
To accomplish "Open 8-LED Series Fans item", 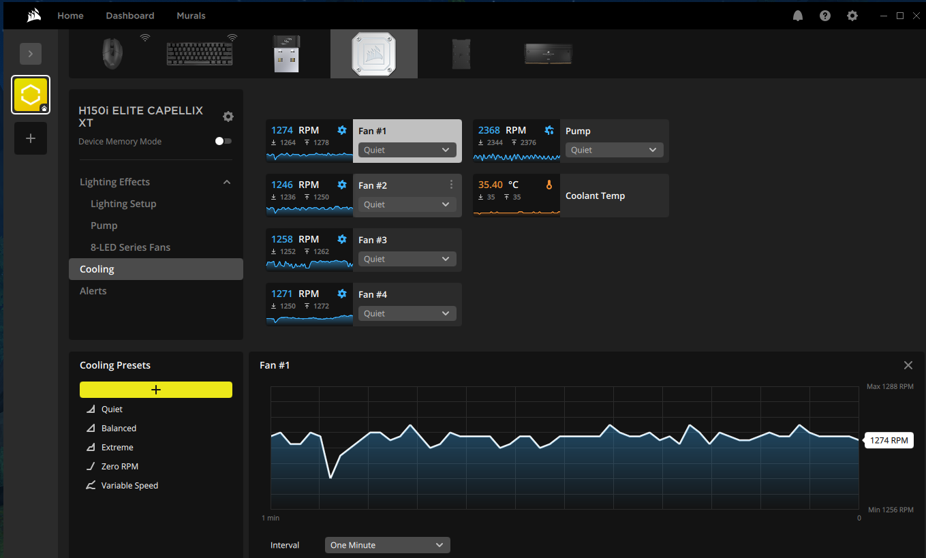I will [130, 247].
